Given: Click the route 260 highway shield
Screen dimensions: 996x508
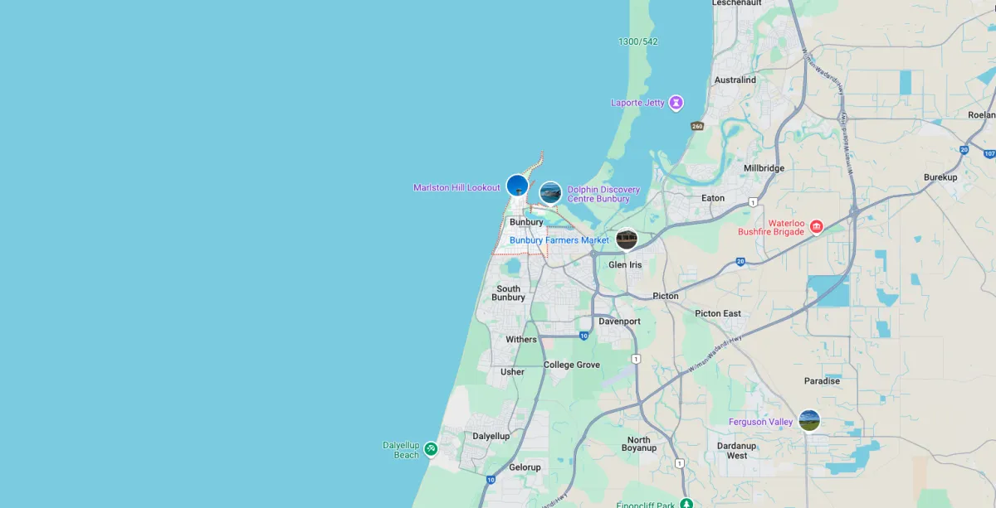Looking at the screenshot, I should (697, 126).
